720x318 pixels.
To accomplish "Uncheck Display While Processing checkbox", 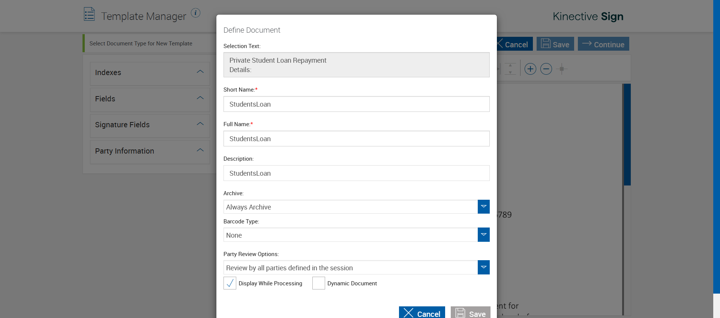I will [x=230, y=283].
